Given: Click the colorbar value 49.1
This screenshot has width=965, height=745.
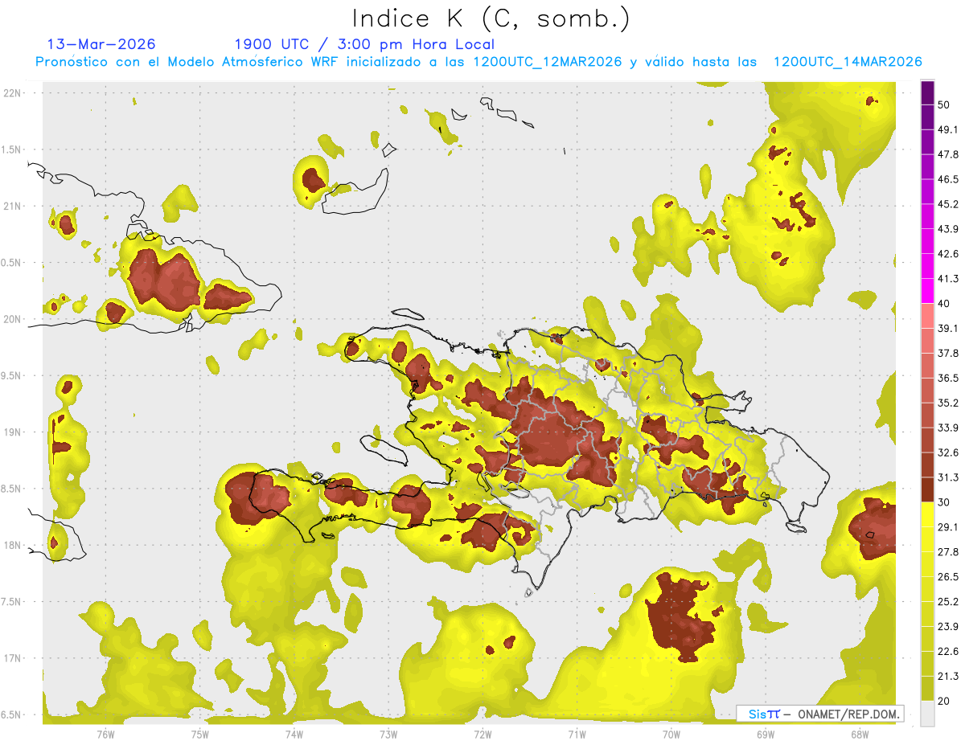Looking at the screenshot, I should 947,129.
